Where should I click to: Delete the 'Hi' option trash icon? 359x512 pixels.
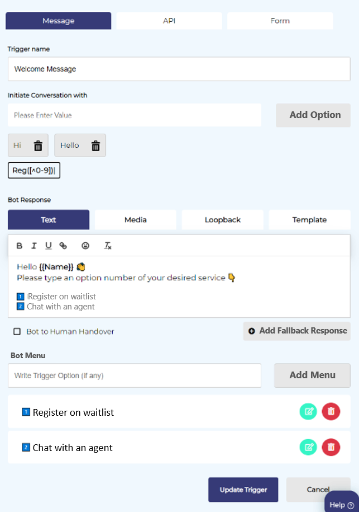(x=38, y=145)
